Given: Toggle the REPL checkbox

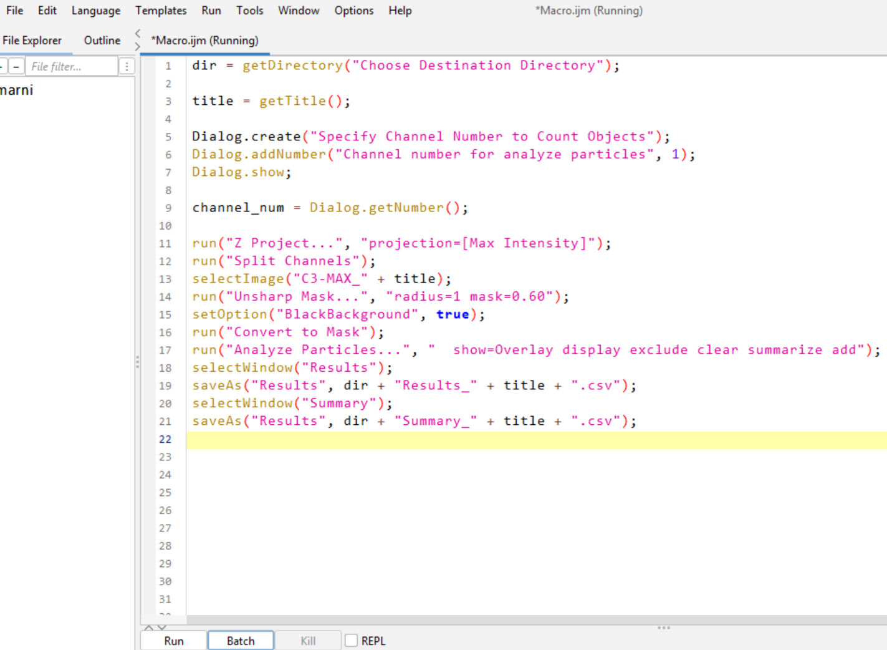Looking at the screenshot, I should [352, 641].
